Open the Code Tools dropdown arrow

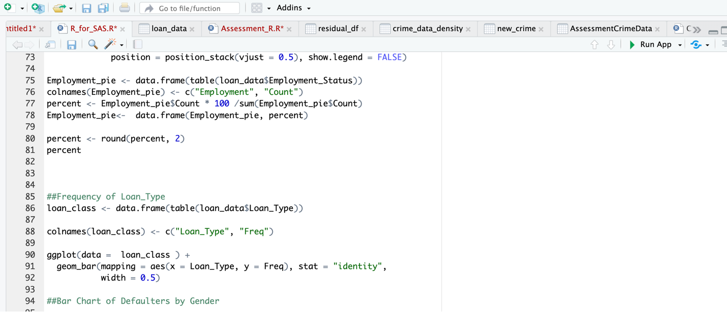(x=122, y=46)
